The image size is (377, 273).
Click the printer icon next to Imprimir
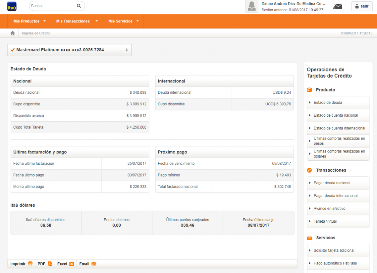[30, 264]
